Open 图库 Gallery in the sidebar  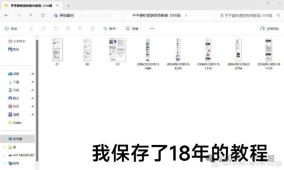pyautogui.click(x=14, y=49)
